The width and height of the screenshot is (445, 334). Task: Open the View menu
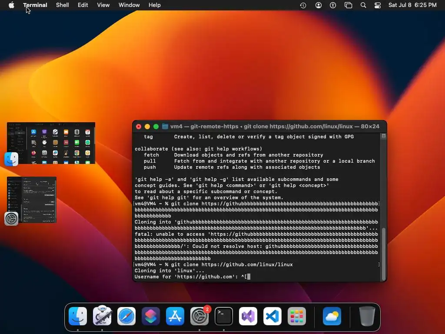tap(103, 5)
